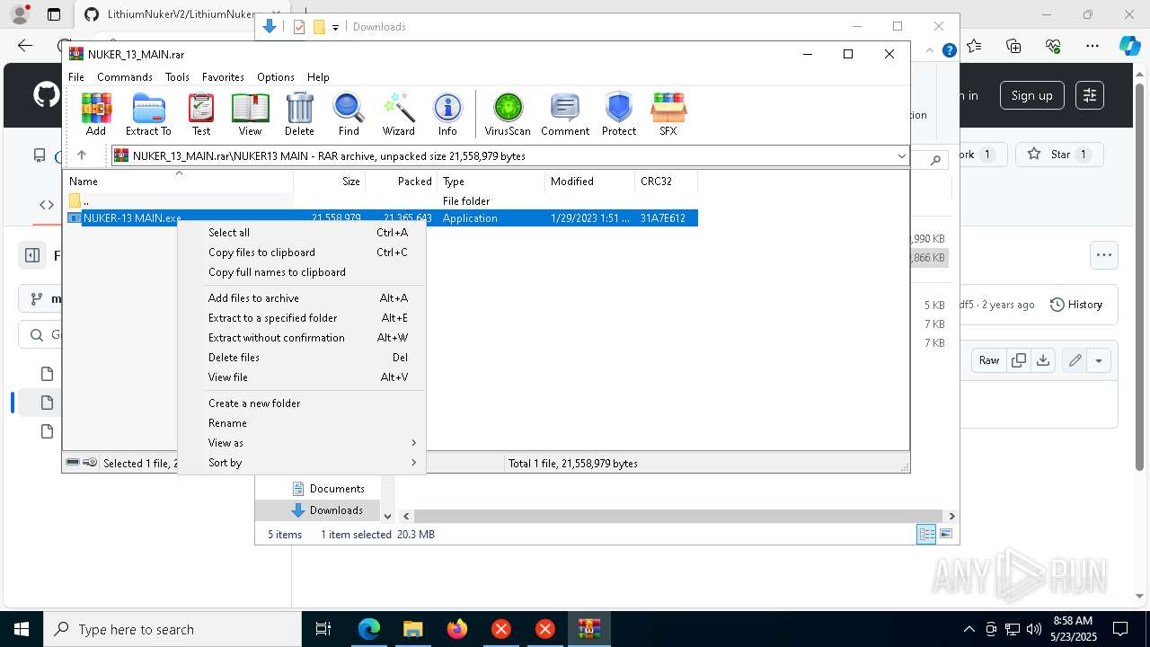Open edit options dropdown on GitHub

click(x=1099, y=360)
